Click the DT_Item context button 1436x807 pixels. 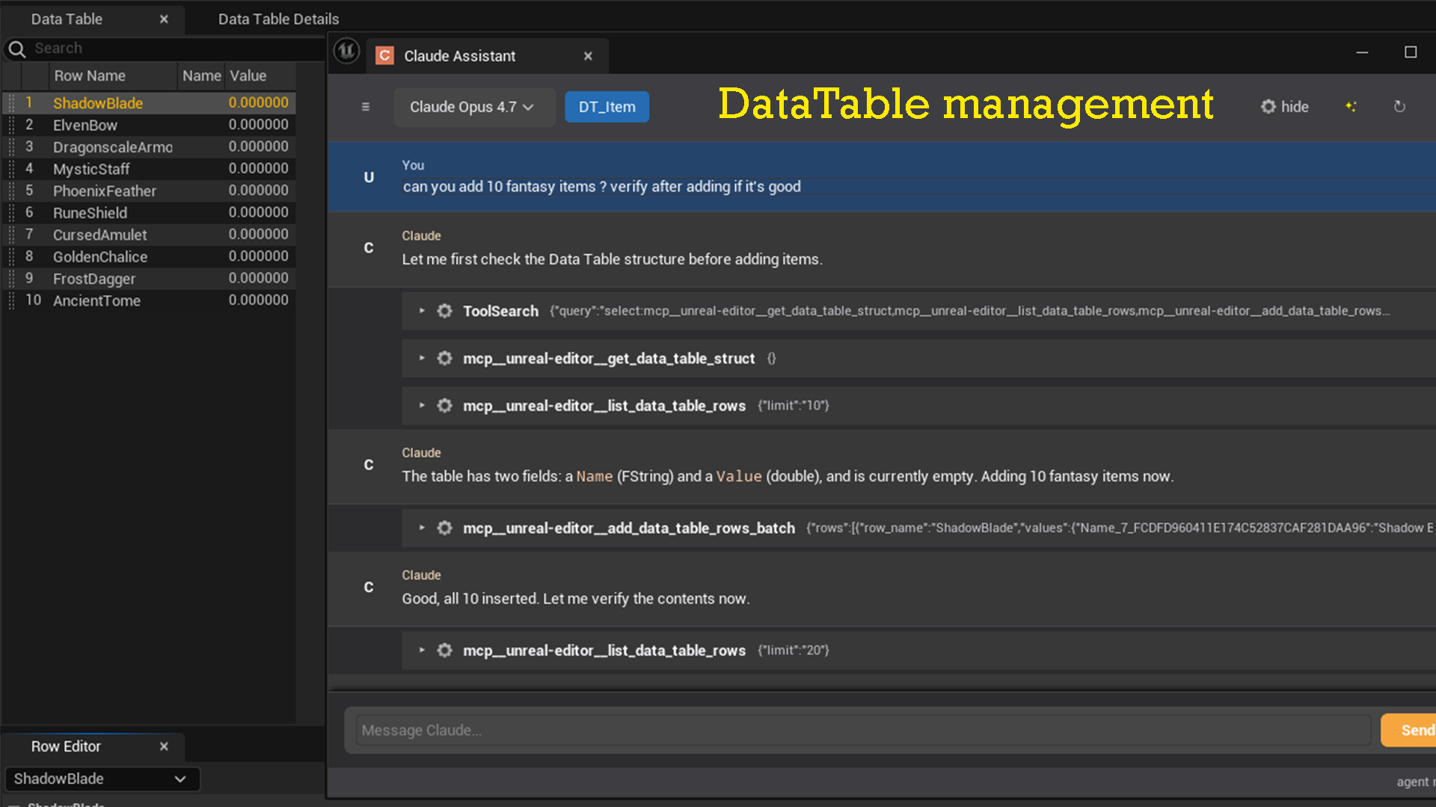pyautogui.click(x=607, y=107)
